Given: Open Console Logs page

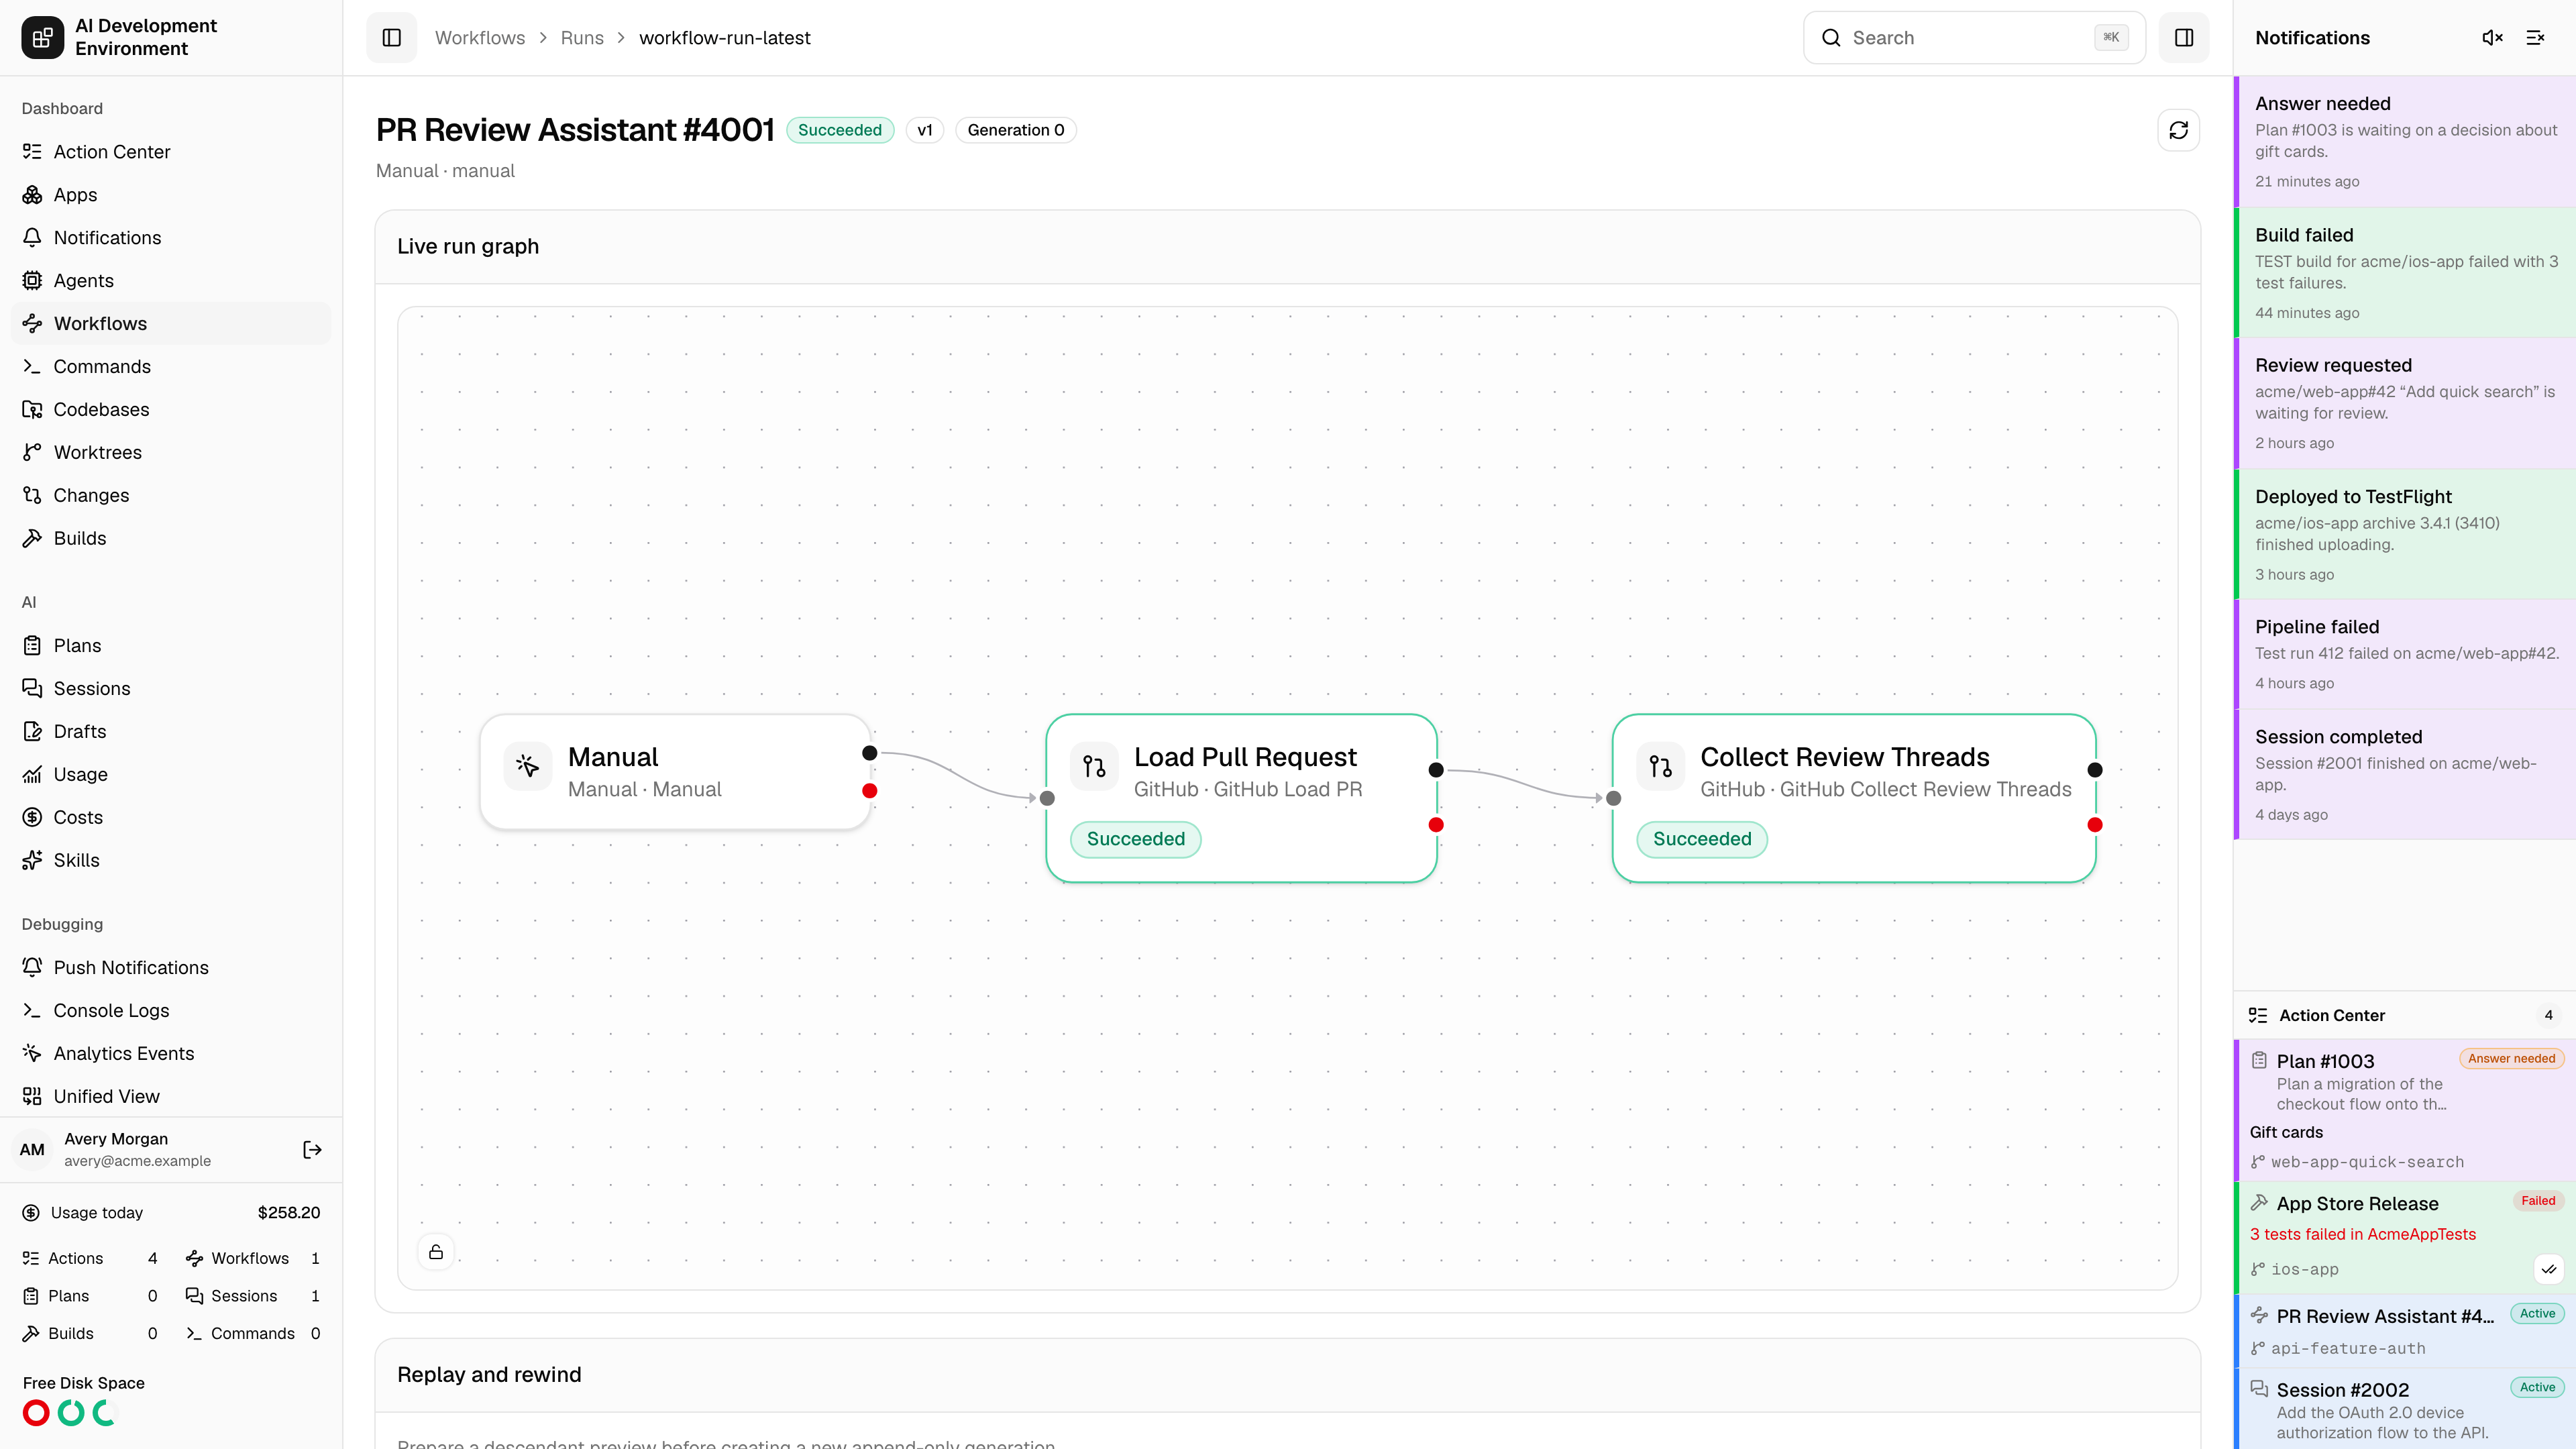Looking at the screenshot, I should (171, 1011).
